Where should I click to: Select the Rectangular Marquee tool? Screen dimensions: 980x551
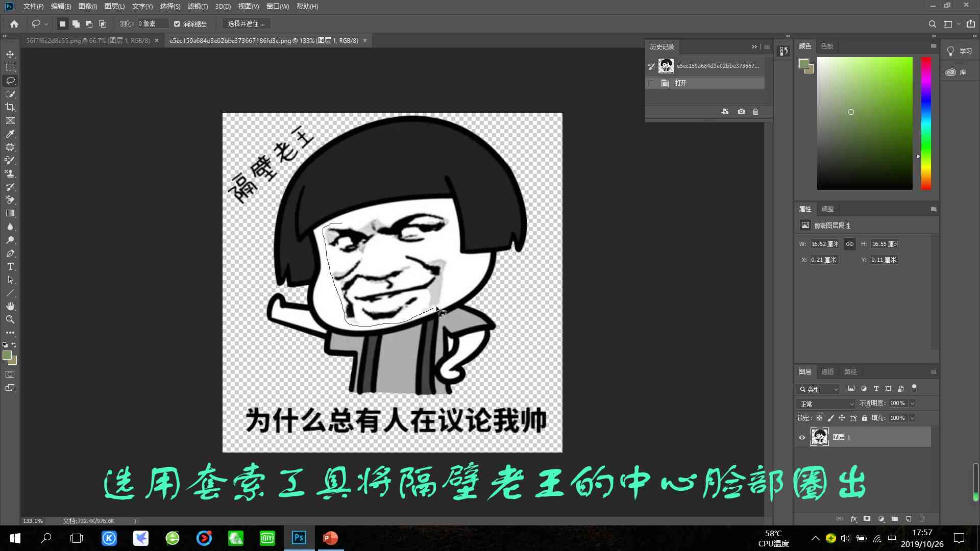10,67
